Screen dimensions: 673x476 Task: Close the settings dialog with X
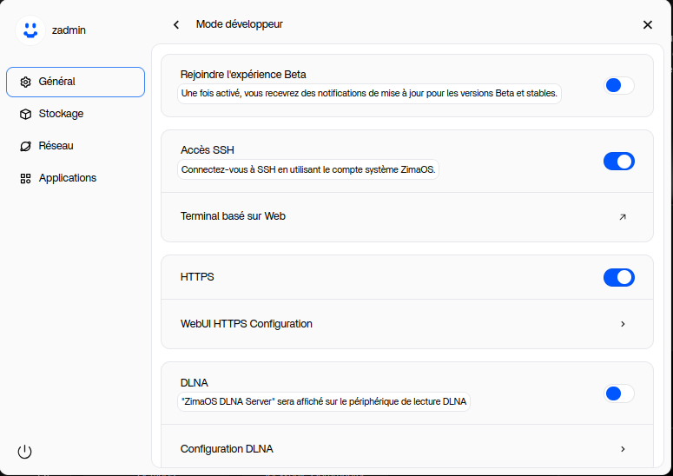point(647,25)
